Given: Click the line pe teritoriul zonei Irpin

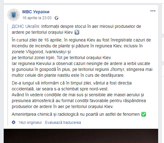Looking at the screenshot, I should [x=61, y=58].
